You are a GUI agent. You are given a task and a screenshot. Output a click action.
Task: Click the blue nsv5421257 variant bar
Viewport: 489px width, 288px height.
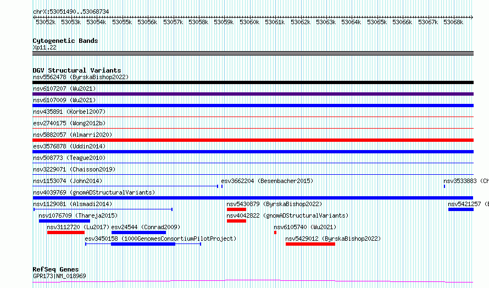(x=461, y=209)
